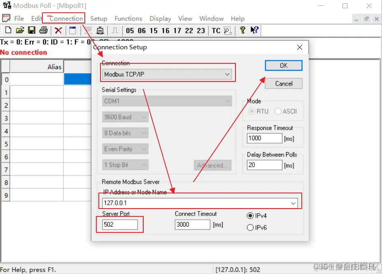
Task: Select row header 9 in Mbpoll1 grid
Action: (6, 195)
